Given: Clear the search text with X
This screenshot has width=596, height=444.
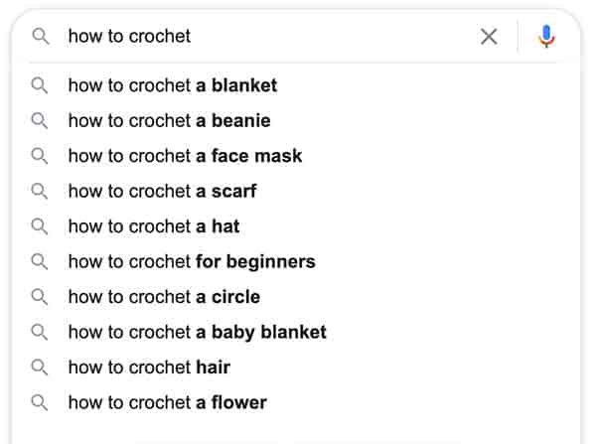Looking at the screenshot, I should [x=489, y=37].
